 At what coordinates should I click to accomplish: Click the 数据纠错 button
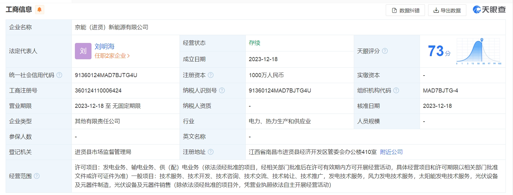(405, 10)
